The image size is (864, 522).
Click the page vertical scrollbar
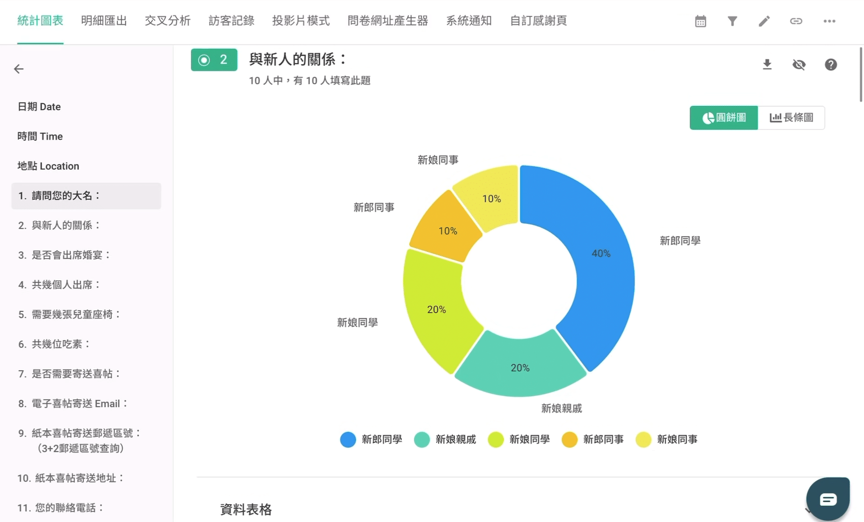[861, 74]
